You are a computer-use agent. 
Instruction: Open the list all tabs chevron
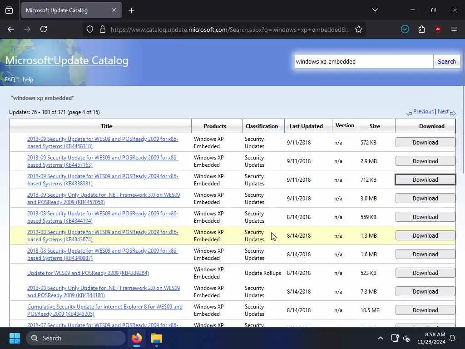[375, 10]
